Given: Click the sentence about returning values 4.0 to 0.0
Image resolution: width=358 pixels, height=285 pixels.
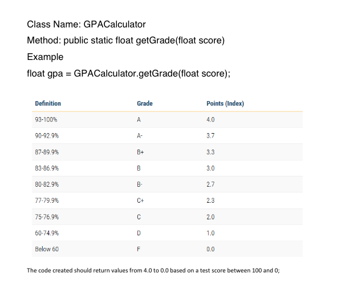Looking at the screenshot, I should 153,271.
